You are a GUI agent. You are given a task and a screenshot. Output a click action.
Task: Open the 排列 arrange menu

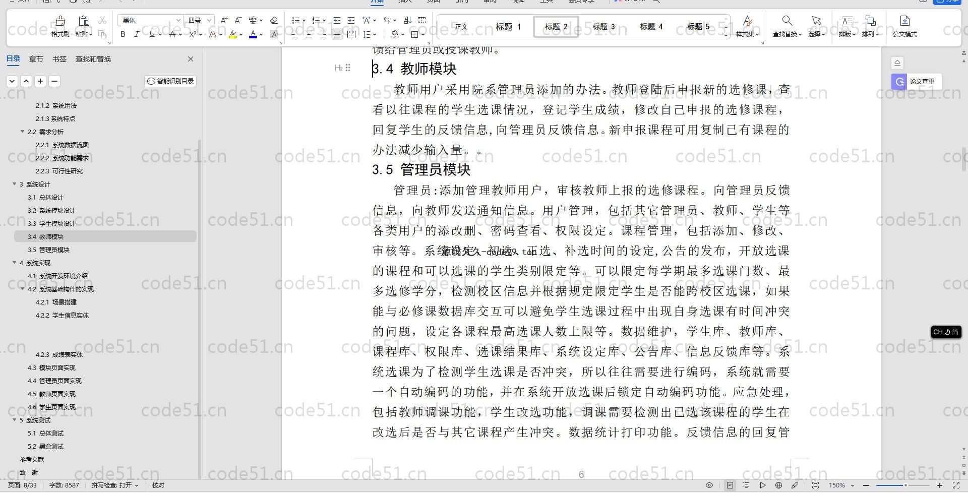point(870,27)
